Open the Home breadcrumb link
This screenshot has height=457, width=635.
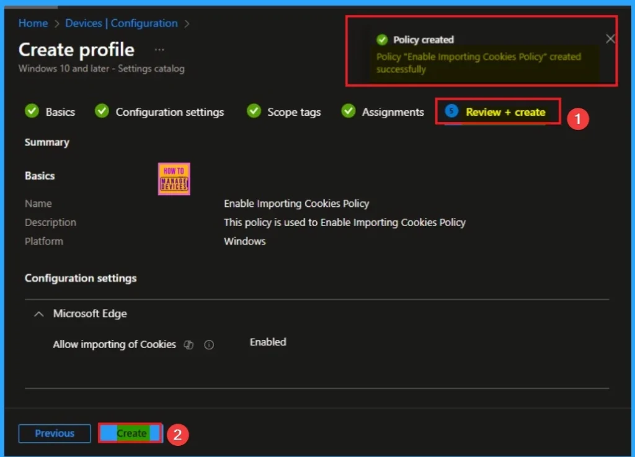click(x=33, y=23)
